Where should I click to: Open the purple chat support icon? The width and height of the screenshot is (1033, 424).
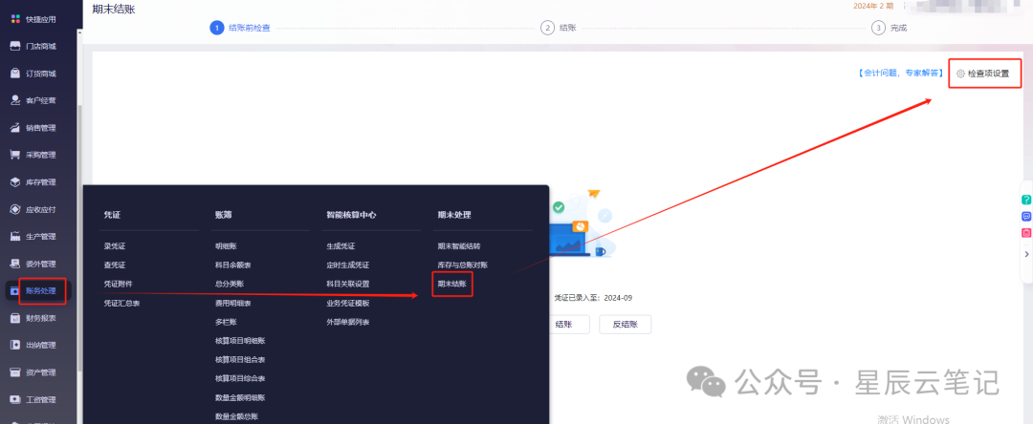coord(1025,216)
